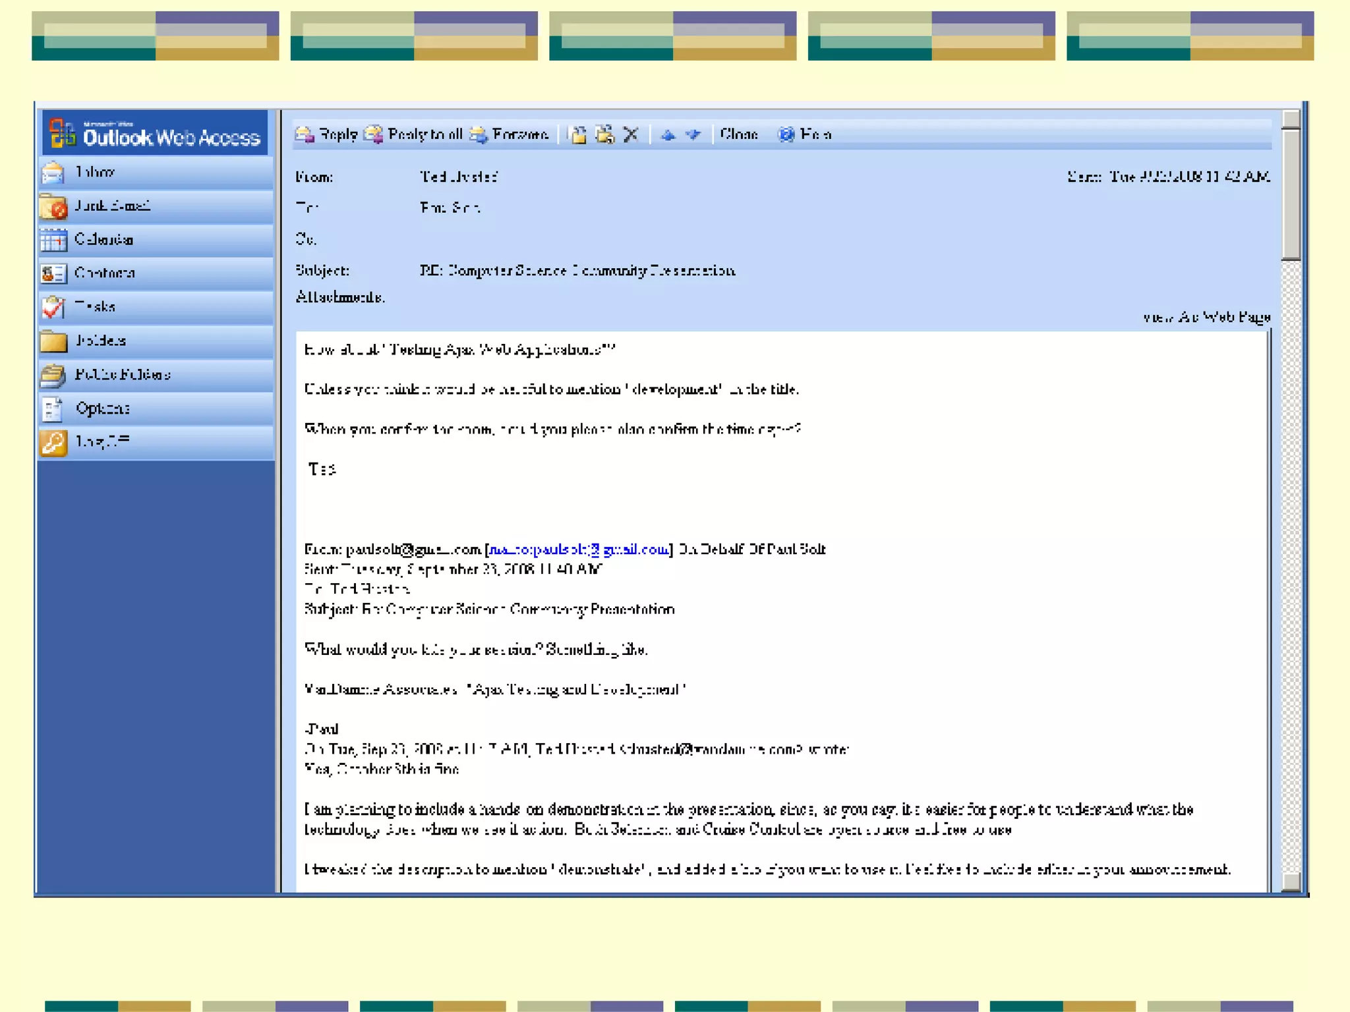Click View As Web Page link
Viewport: 1350px width, 1012px height.
(x=1206, y=318)
